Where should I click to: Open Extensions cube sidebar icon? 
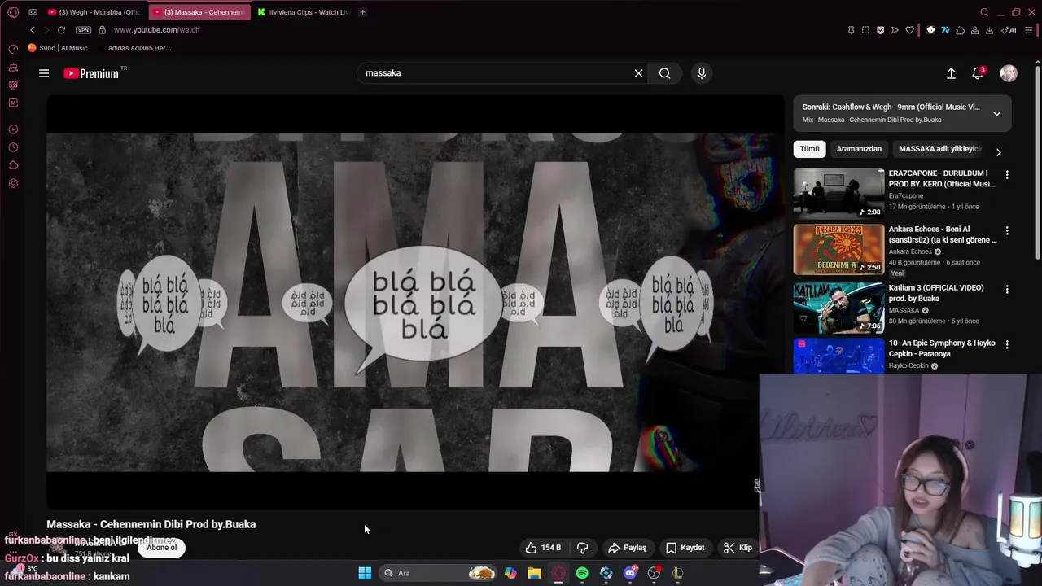(x=13, y=165)
